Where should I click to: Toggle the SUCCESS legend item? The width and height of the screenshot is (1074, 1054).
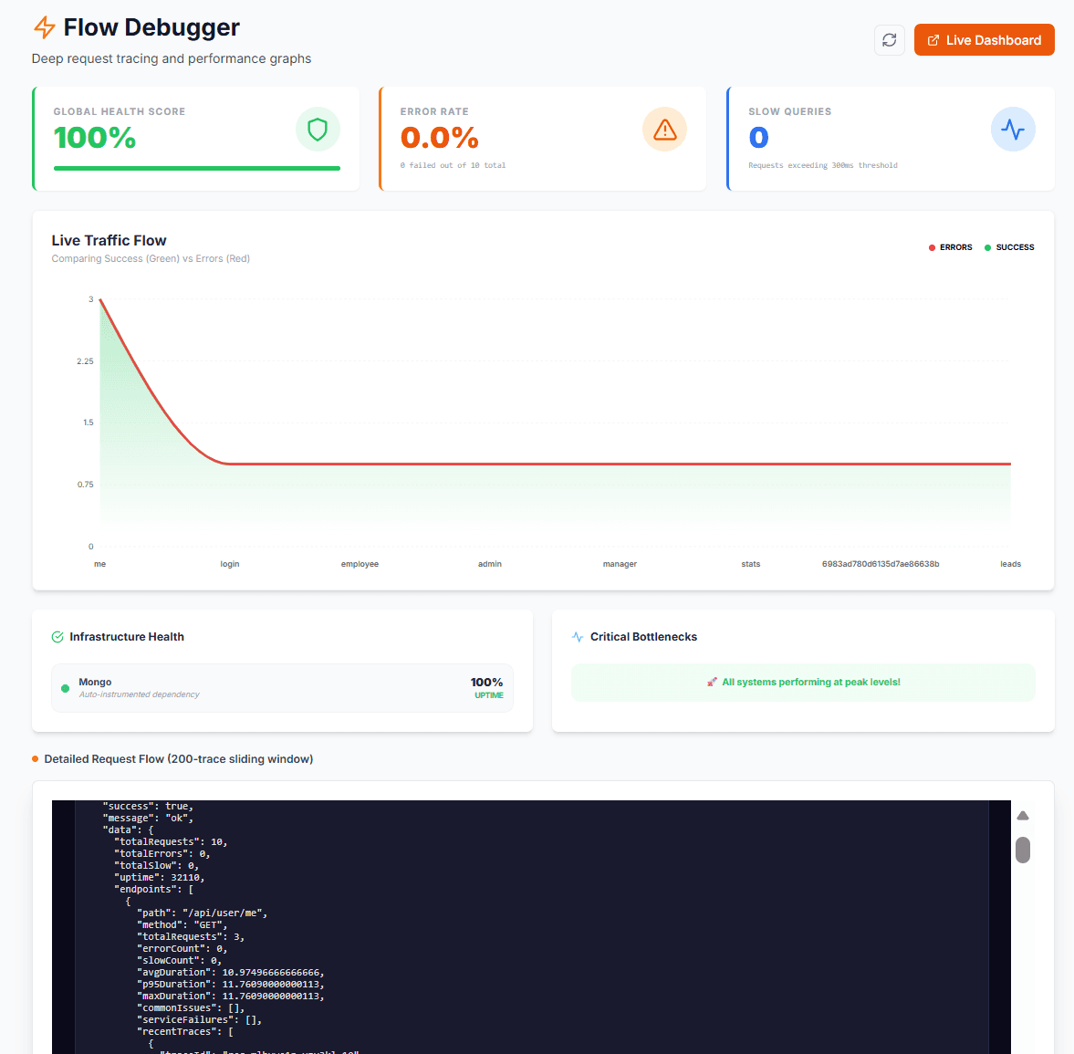click(x=1009, y=247)
